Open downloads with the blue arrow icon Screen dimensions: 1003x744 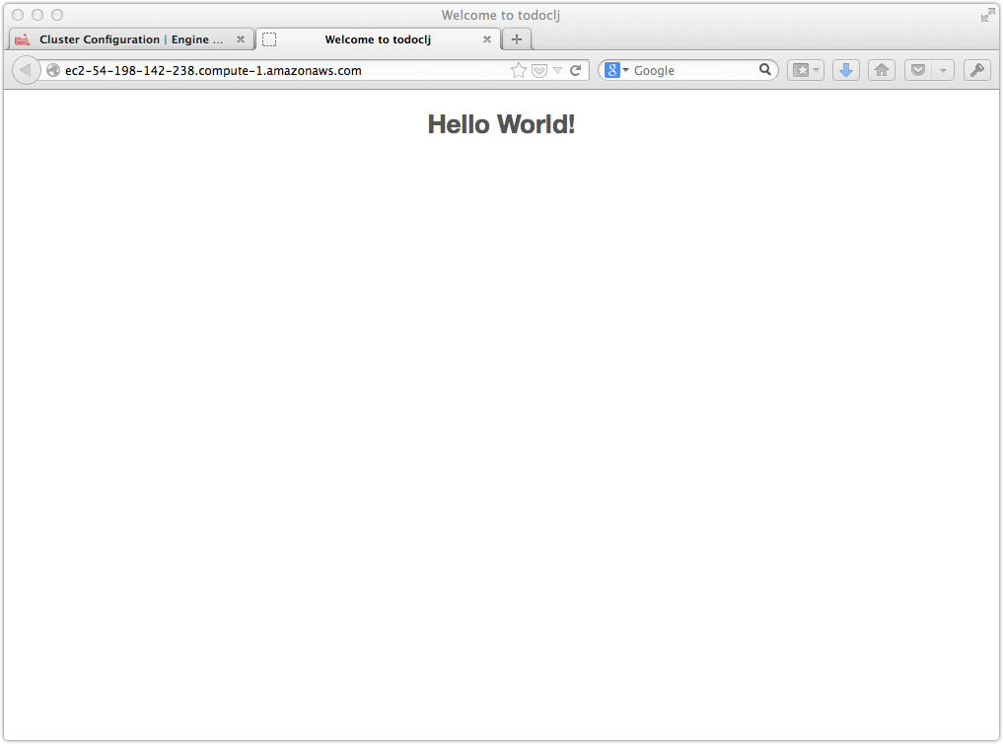[845, 70]
